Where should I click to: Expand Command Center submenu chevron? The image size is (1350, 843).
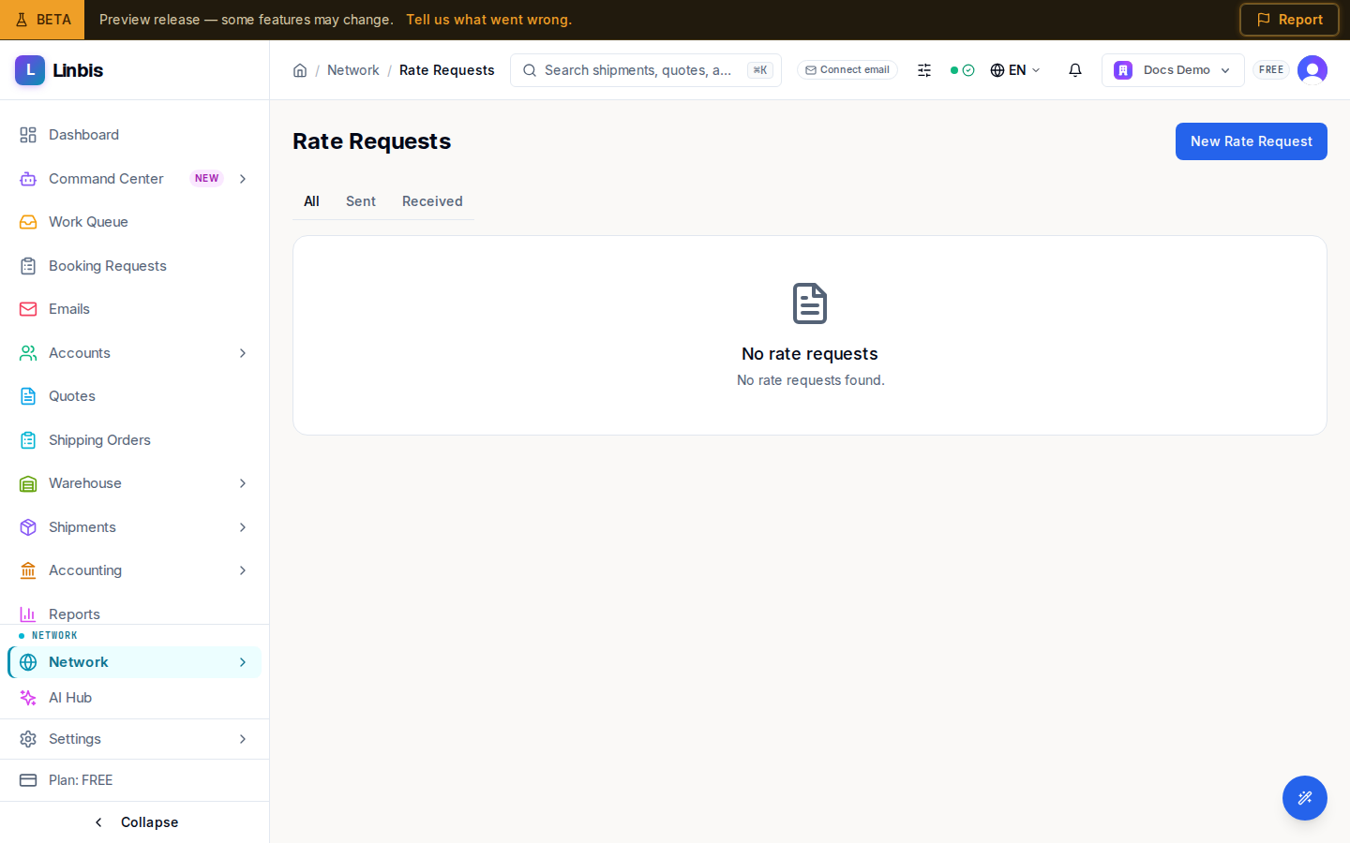(243, 179)
